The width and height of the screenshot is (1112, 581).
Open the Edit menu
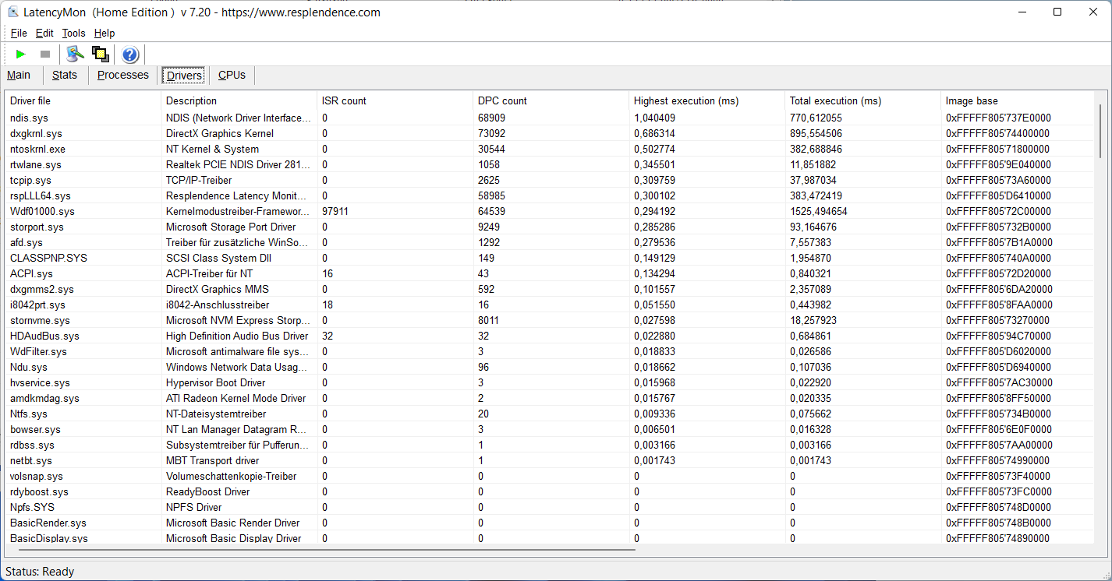[44, 33]
